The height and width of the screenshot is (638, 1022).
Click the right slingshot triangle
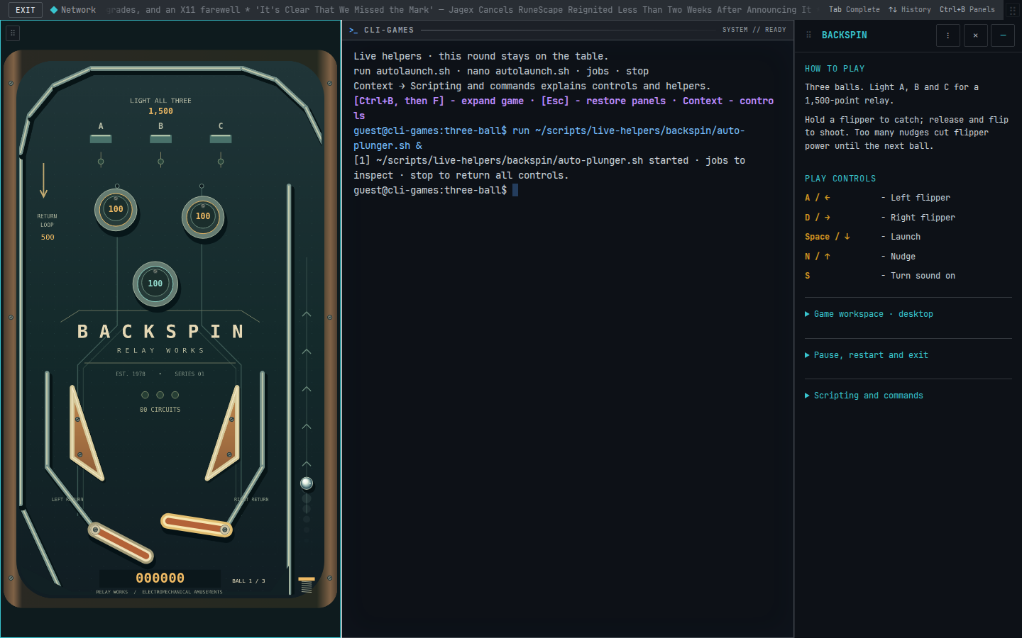(225, 432)
